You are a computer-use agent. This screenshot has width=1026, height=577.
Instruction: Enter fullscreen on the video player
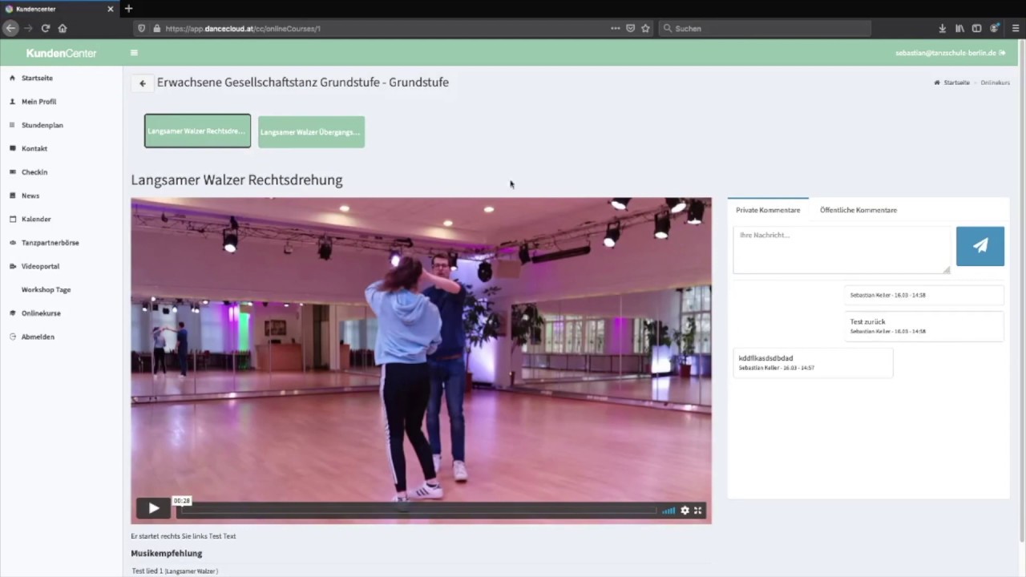[x=698, y=510]
